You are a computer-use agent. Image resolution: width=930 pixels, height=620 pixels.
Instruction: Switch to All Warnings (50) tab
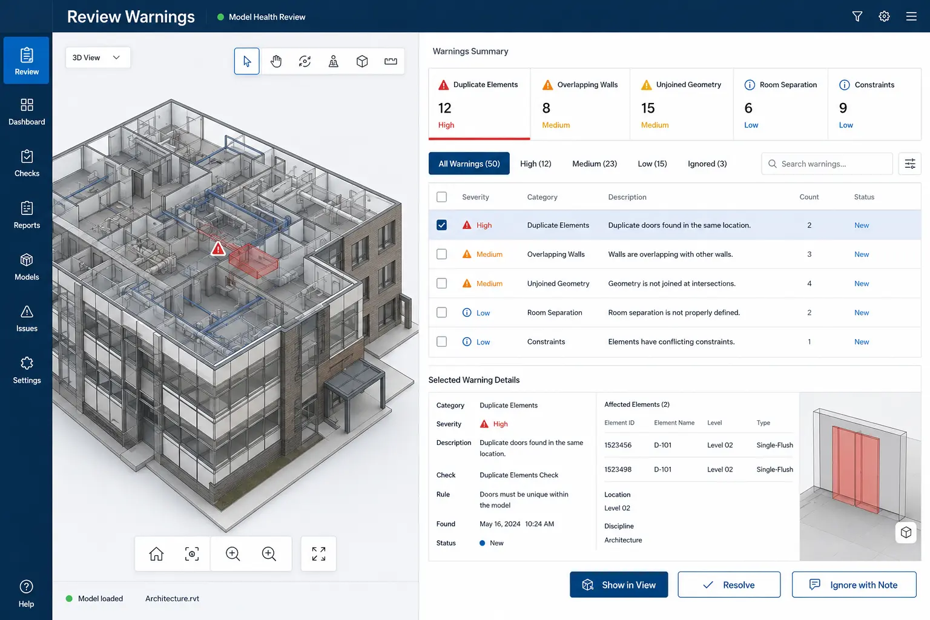[x=469, y=163]
